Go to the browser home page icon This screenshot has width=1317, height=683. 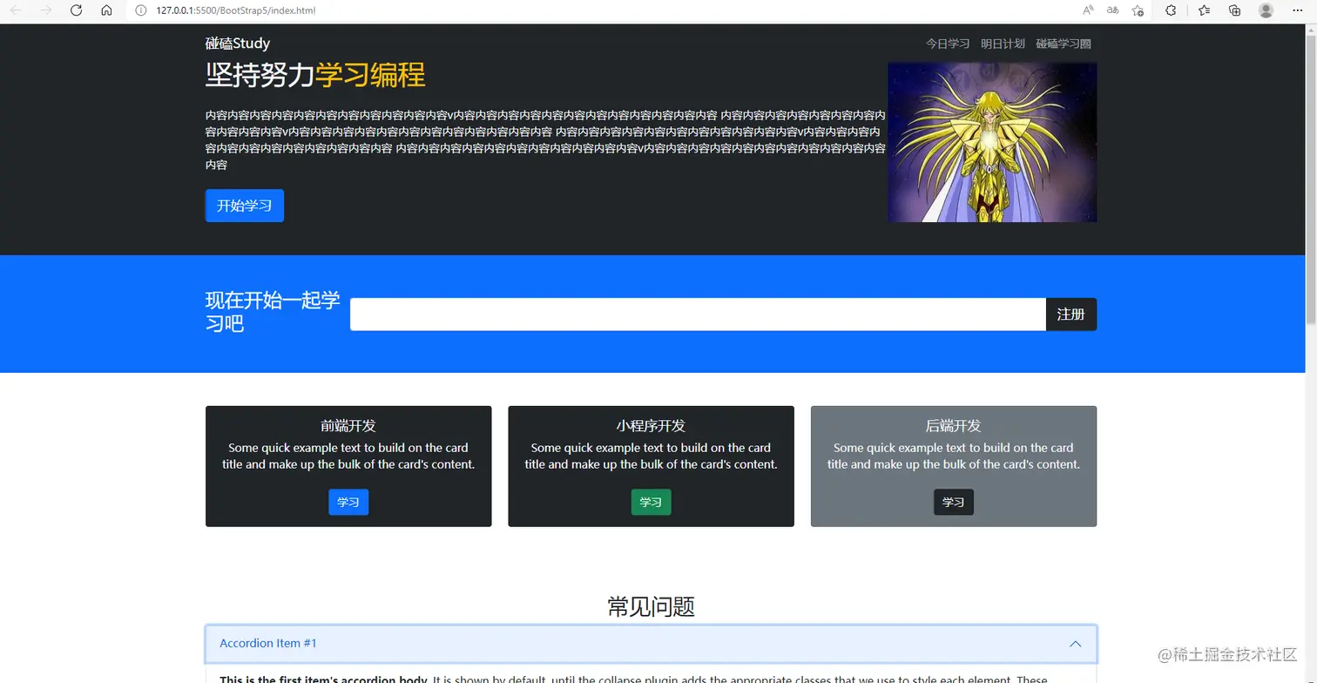[x=106, y=10]
